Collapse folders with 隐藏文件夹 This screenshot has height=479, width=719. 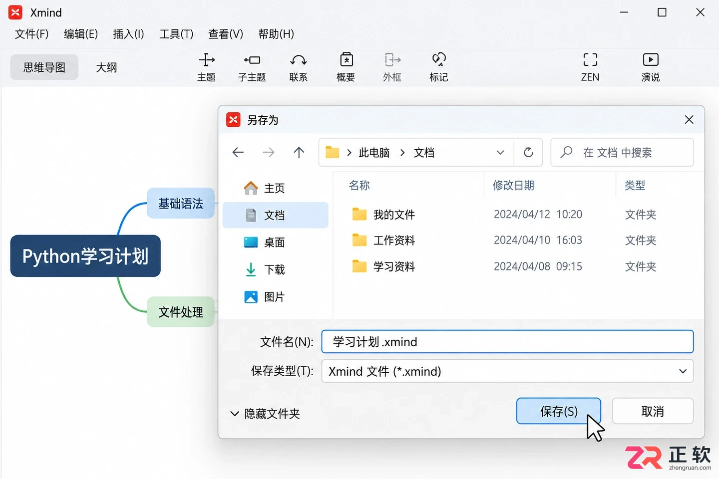(265, 414)
